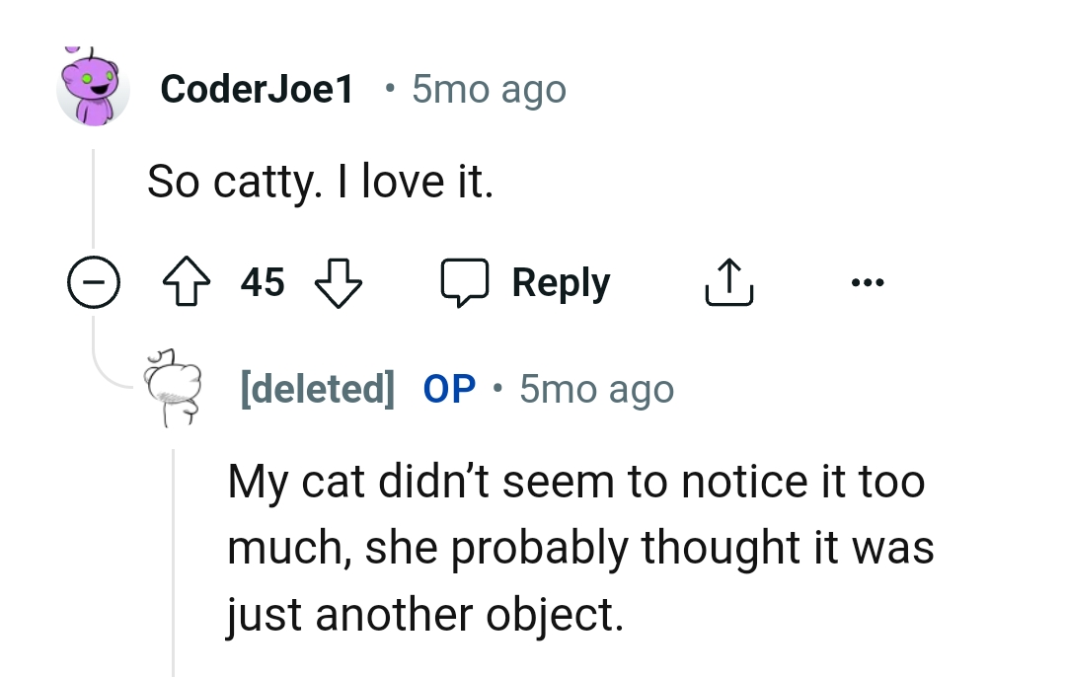Toggle the upvote on the comment
This screenshot has height=677, width=1066.
click(x=186, y=281)
